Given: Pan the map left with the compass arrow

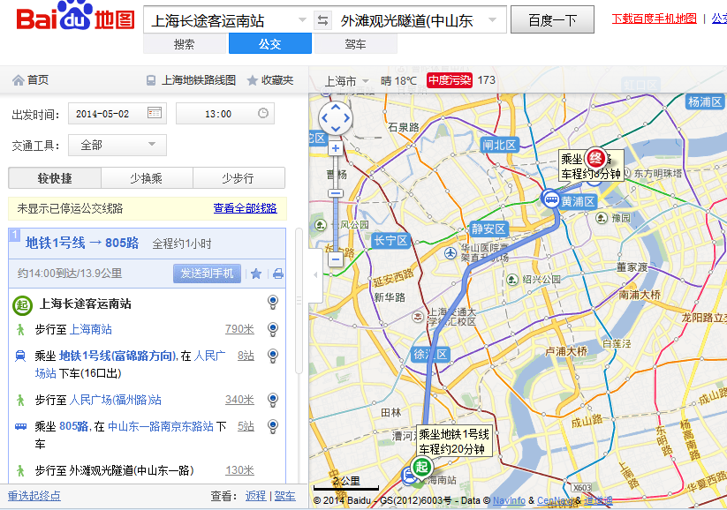Looking at the screenshot, I should [324, 118].
